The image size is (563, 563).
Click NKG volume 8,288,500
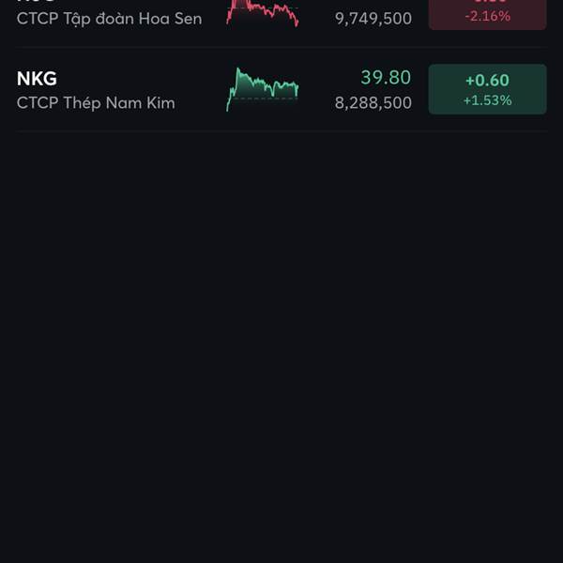(373, 103)
